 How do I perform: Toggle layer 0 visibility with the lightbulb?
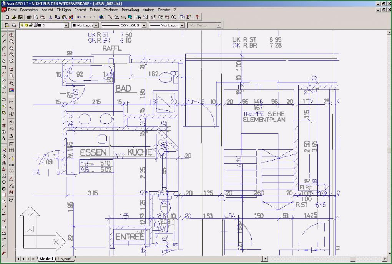[22, 25]
